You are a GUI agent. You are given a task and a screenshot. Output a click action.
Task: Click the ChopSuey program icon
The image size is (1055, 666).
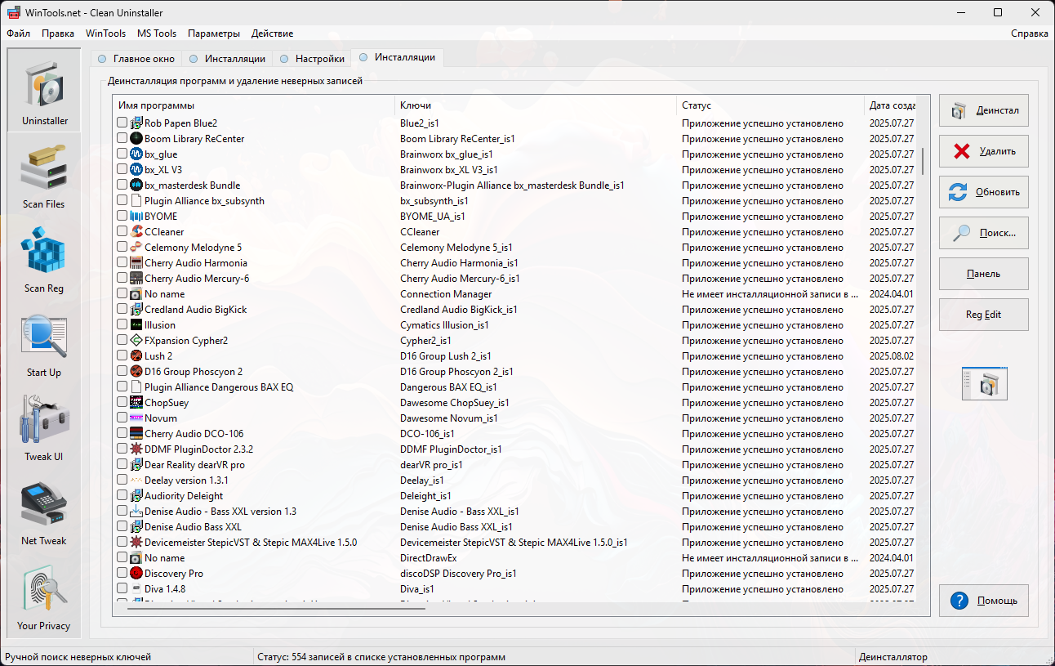(x=136, y=403)
